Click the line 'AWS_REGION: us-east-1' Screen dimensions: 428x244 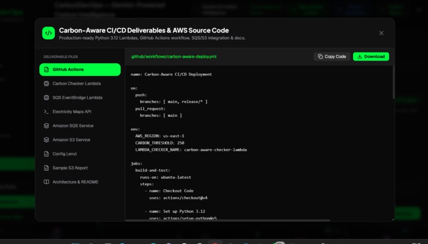point(160,136)
